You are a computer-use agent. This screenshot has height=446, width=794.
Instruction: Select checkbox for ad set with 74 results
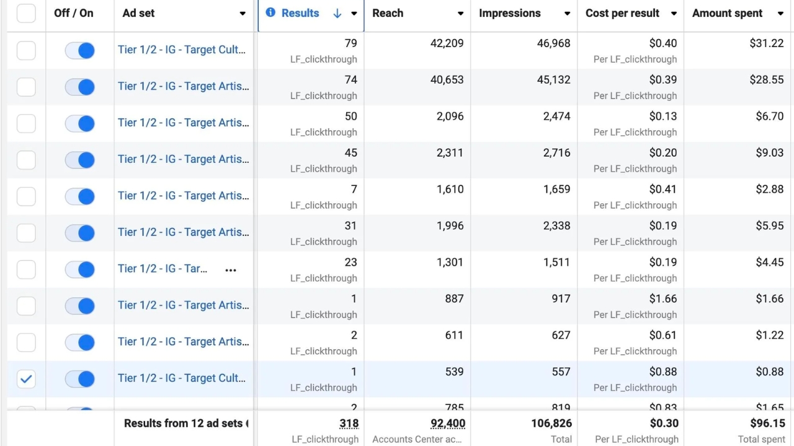coord(26,87)
